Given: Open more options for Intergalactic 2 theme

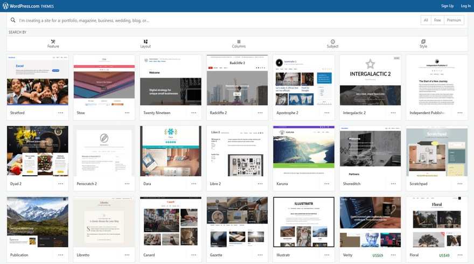Looking at the screenshot, I should pyautogui.click(x=393, y=113).
